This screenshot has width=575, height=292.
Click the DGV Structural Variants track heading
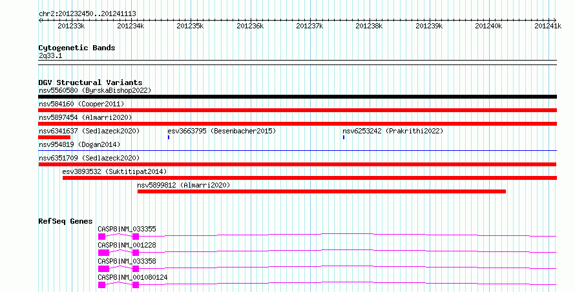[x=90, y=83]
